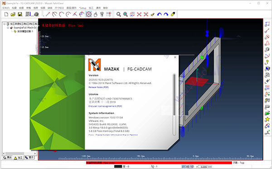Viewport: 272px width, 169px height.
Task: Click the >> button beside Z field
Action: point(210,167)
